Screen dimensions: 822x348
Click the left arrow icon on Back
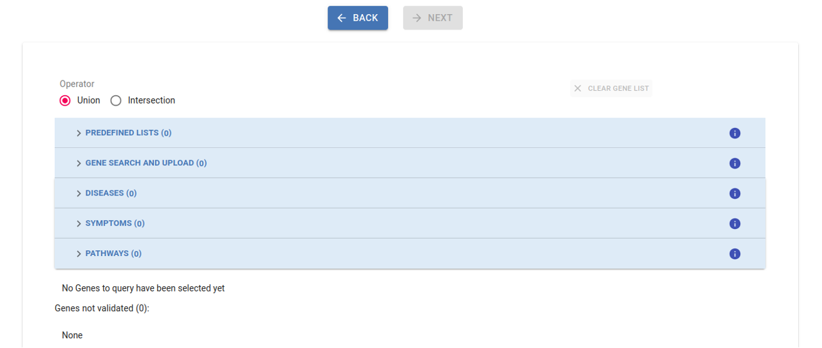coord(342,18)
